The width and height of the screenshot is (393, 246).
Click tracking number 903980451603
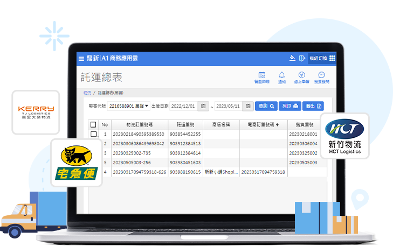pyautogui.click(x=185, y=163)
